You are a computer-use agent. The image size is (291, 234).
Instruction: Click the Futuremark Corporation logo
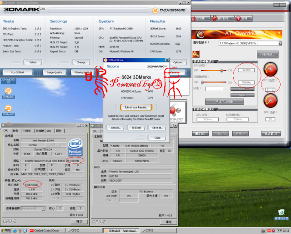point(169,10)
